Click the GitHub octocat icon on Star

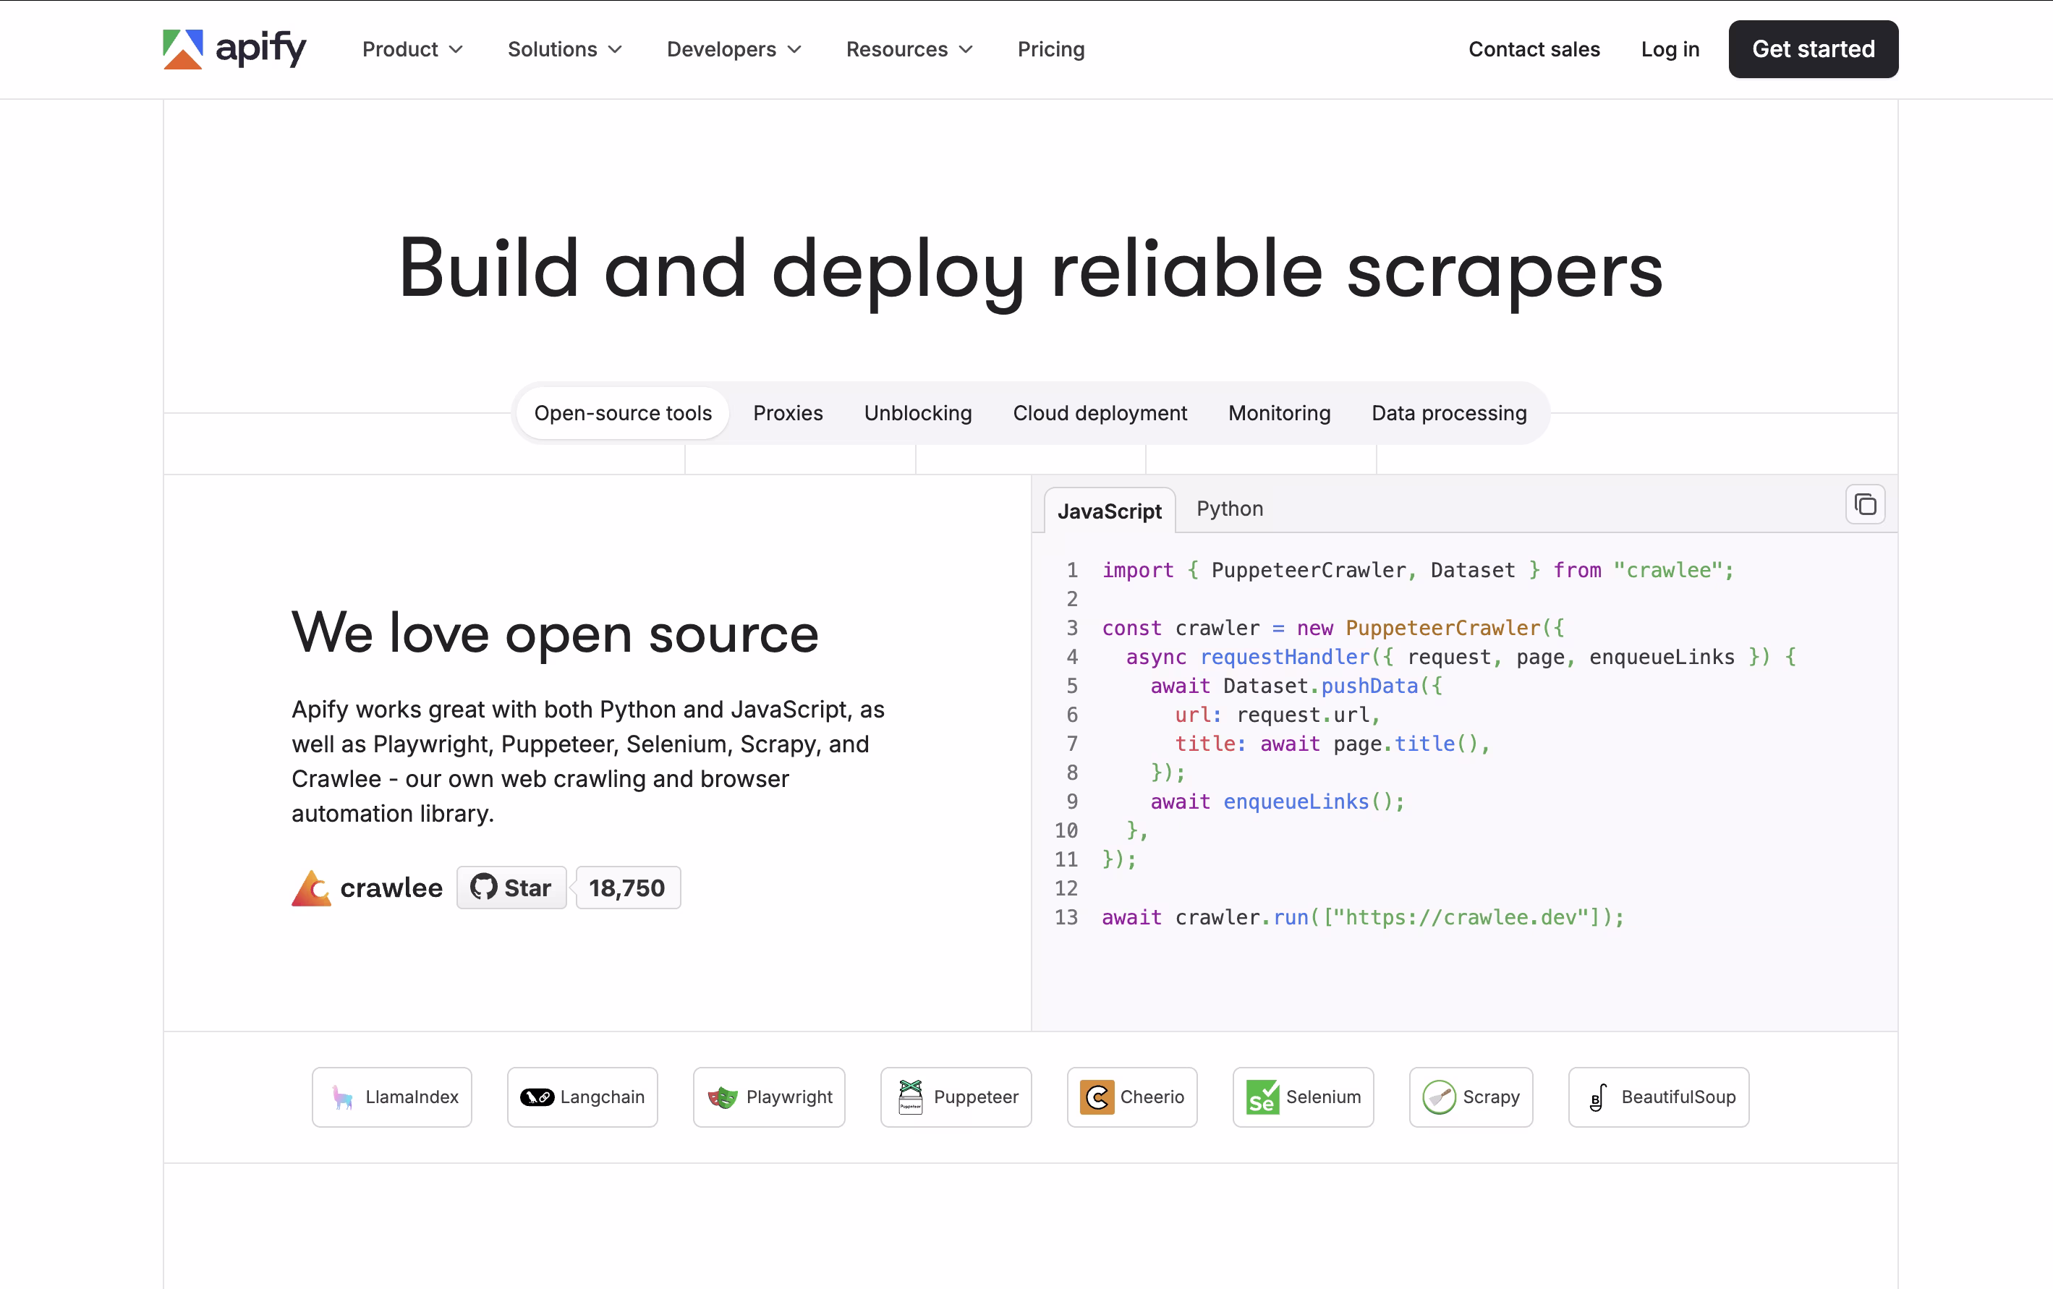click(483, 887)
